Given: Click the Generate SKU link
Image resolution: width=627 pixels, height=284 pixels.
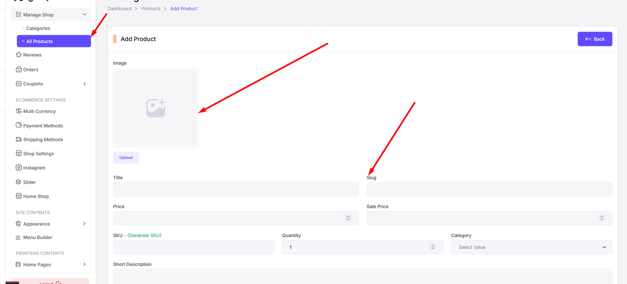Looking at the screenshot, I should tap(144, 235).
